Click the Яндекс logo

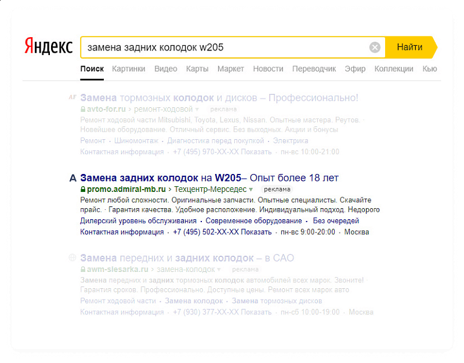[x=48, y=46]
